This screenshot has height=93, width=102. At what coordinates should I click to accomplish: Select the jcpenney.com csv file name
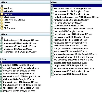point(72,37)
